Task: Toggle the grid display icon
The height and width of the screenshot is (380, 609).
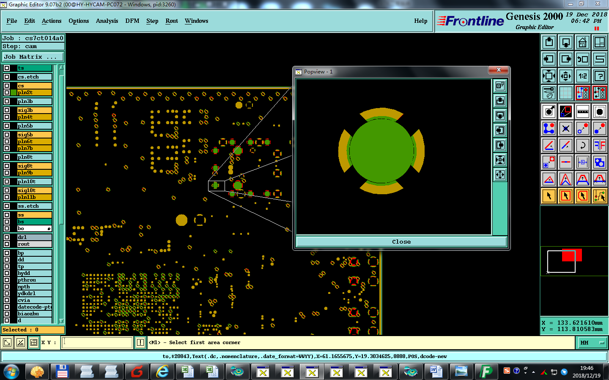Action: pyautogui.click(x=566, y=93)
